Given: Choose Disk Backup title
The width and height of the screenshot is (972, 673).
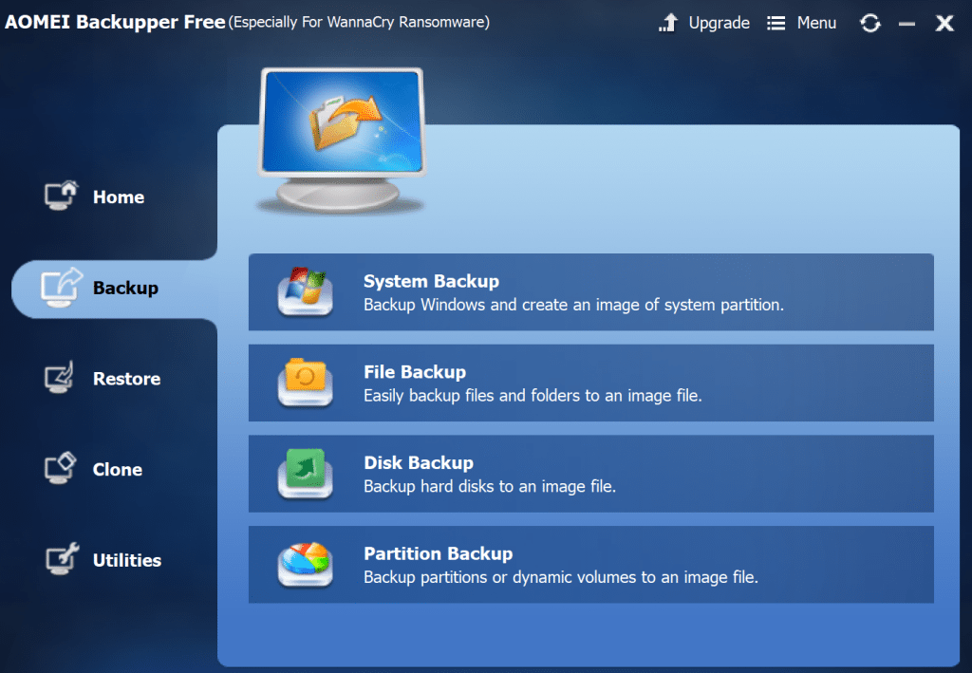Looking at the screenshot, I should pos(419,463).
